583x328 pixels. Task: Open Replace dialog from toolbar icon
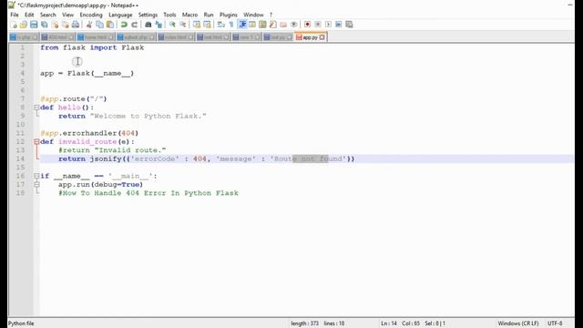[x=159, y=25]
